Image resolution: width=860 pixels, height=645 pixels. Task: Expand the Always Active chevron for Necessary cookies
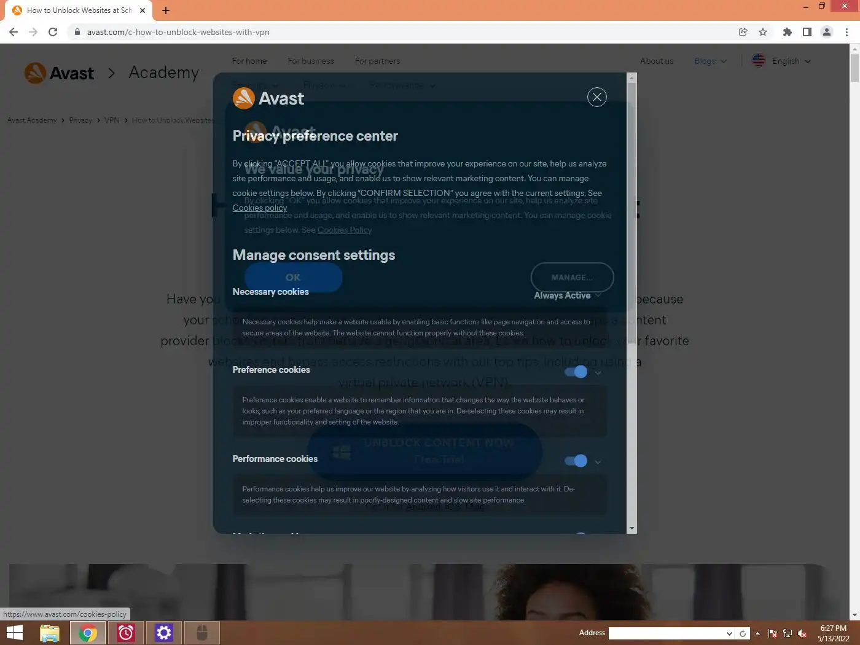[x=598, y=295]
